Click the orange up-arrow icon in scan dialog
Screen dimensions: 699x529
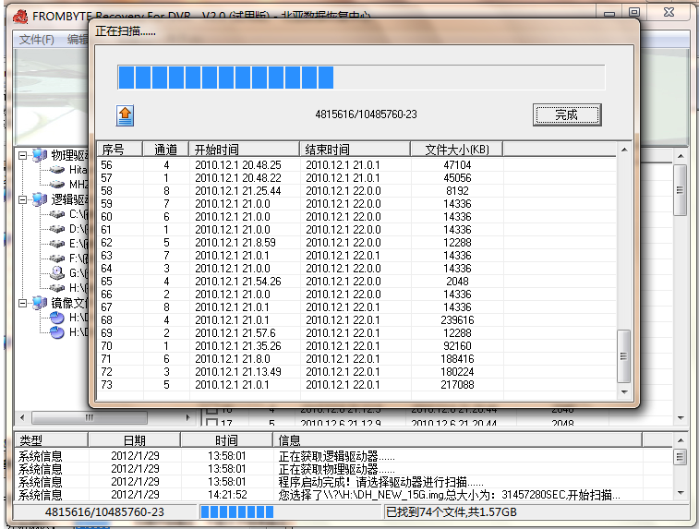(125, 116)
